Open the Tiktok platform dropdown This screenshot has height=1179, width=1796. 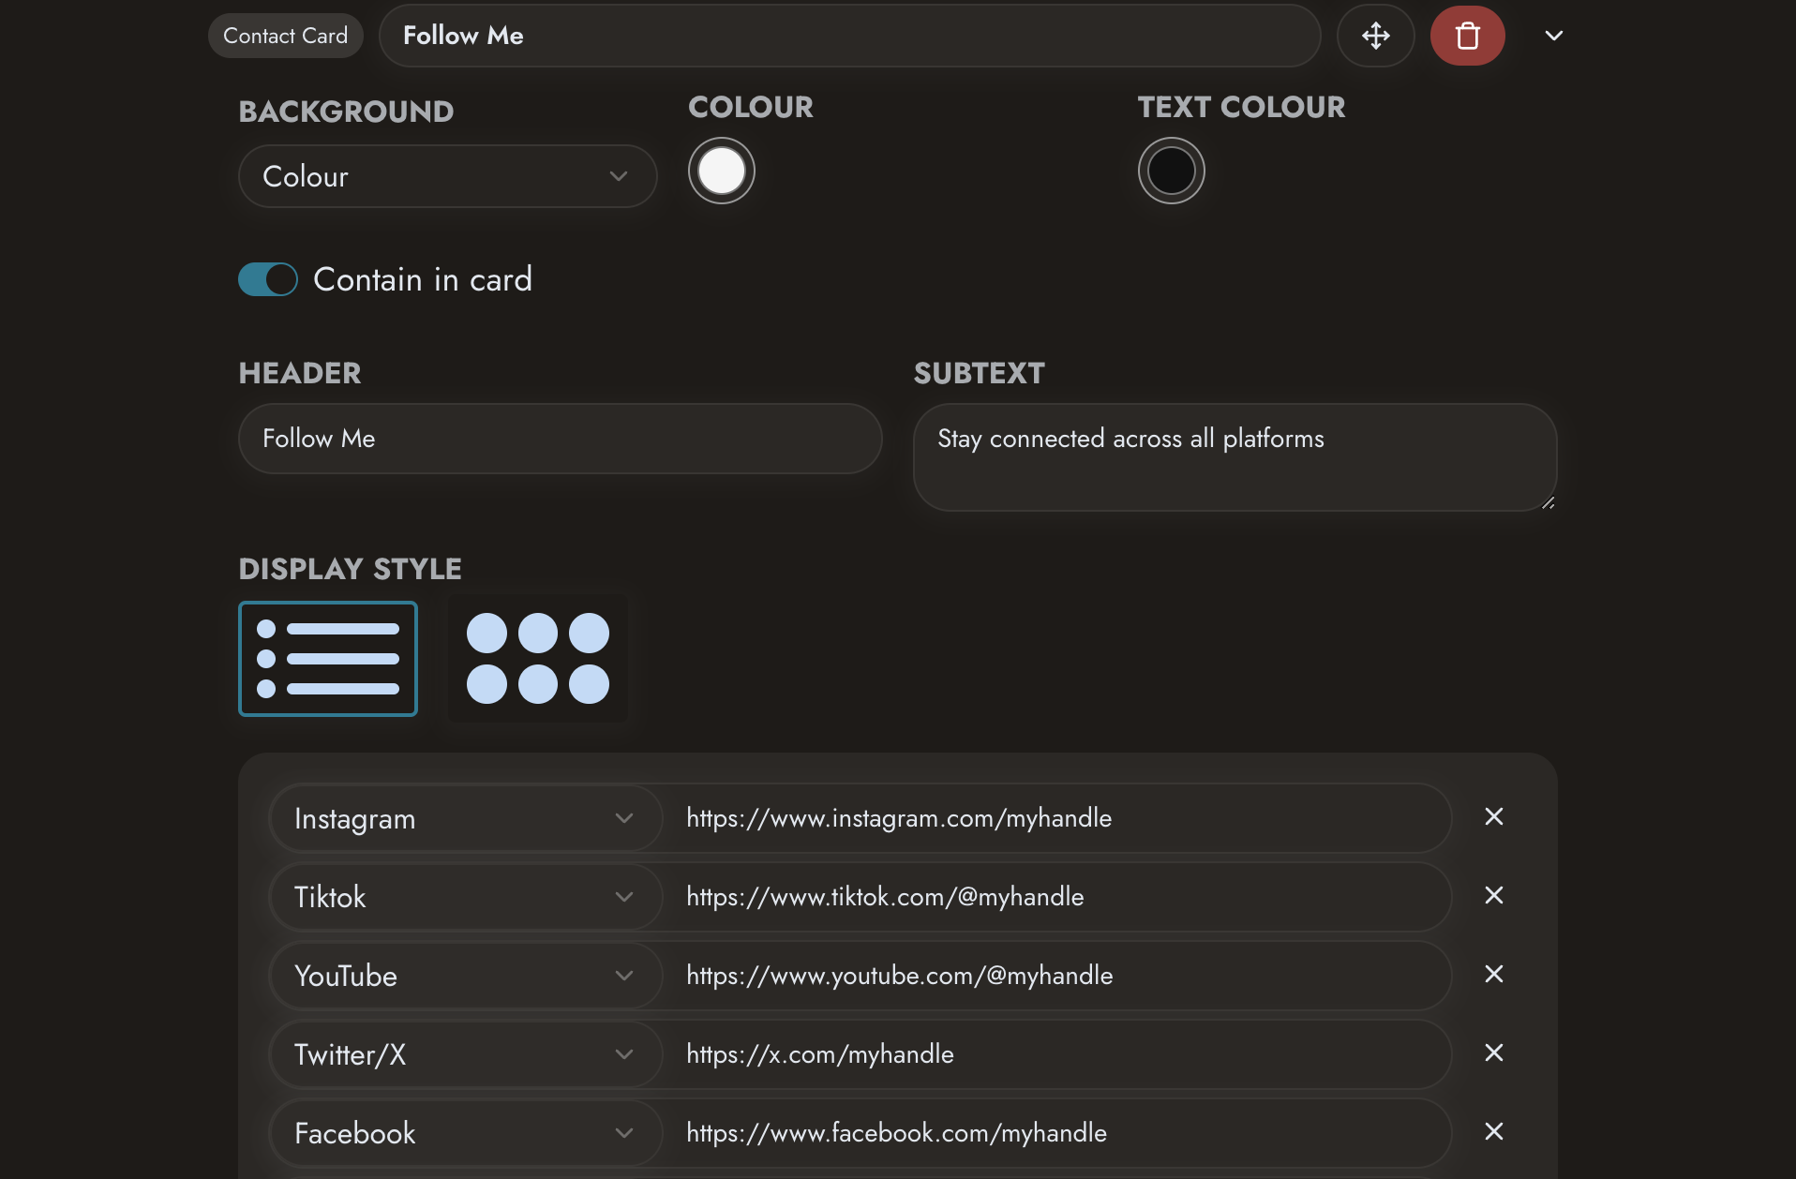point(466,897)
